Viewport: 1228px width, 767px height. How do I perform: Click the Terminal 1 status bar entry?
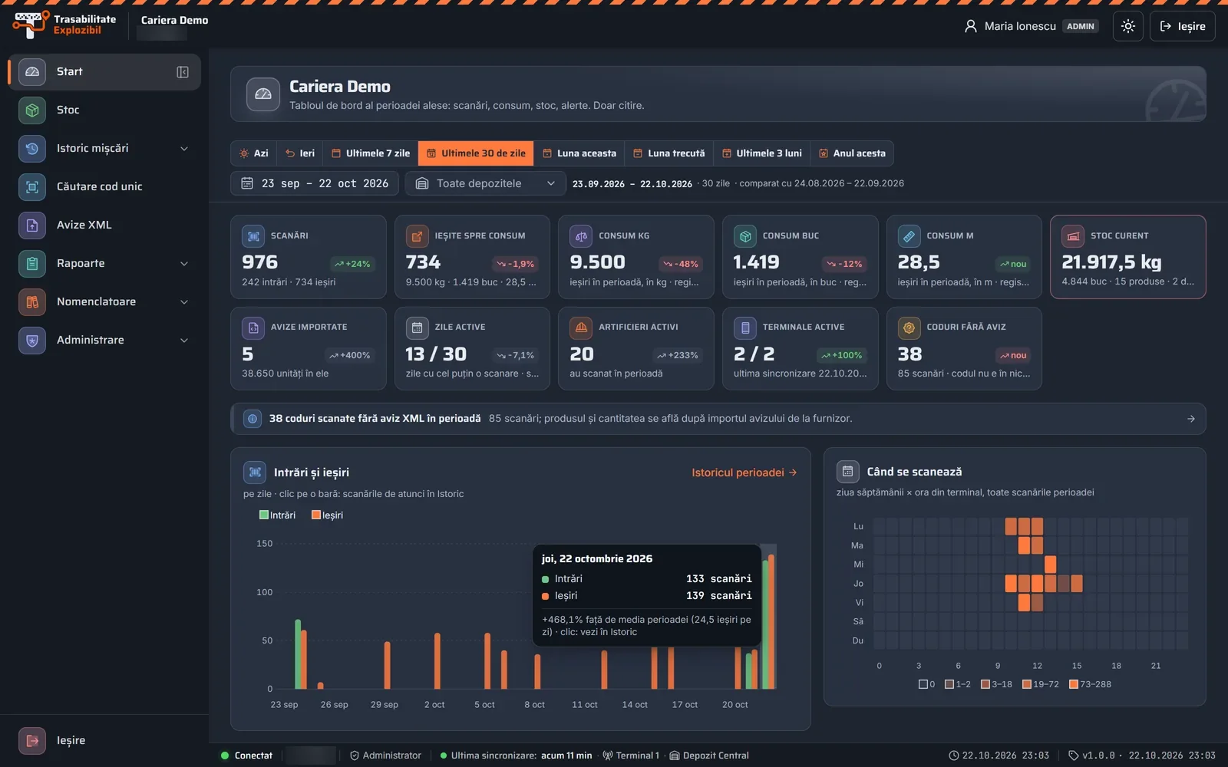[631, 755]
